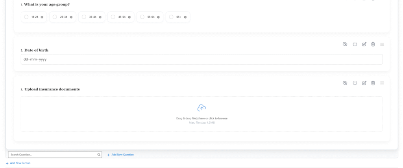Delete the Date of birth question
The image size is (403, 168).
373,44
